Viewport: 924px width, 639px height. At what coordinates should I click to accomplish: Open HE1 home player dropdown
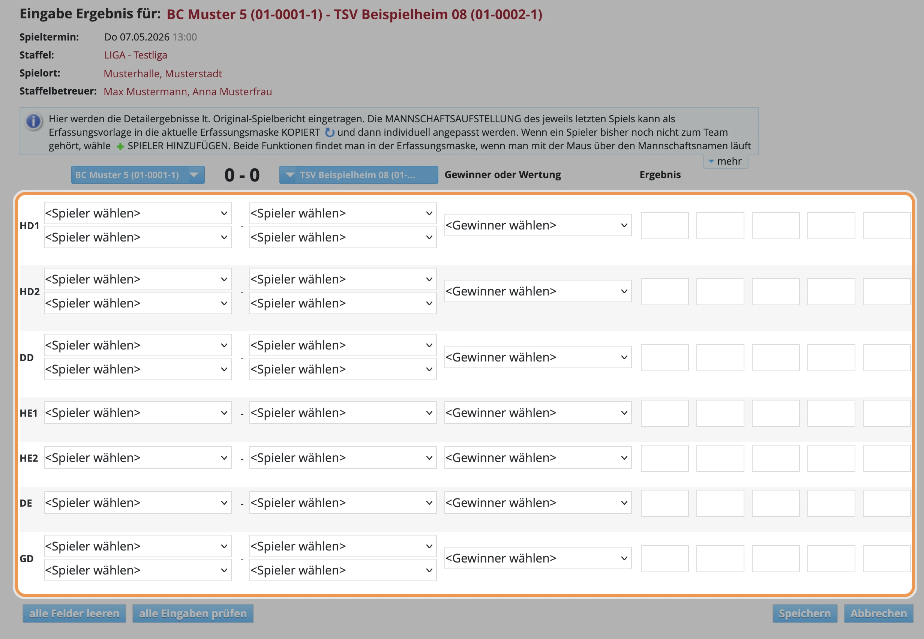138,413
